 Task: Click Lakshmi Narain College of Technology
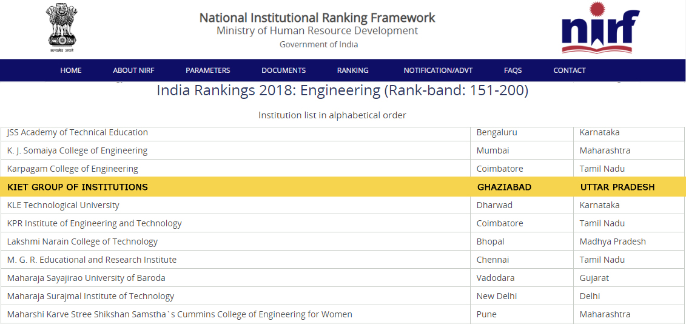tap(82, 241)
